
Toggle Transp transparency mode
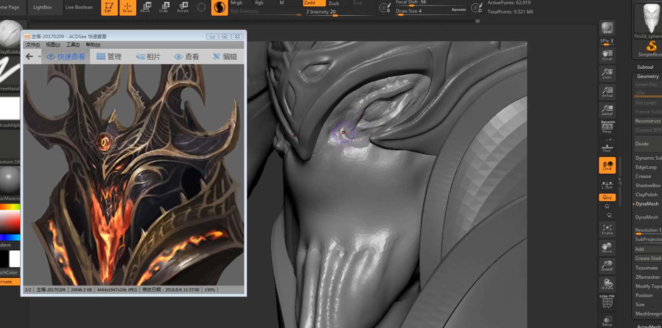coord(607,321)
